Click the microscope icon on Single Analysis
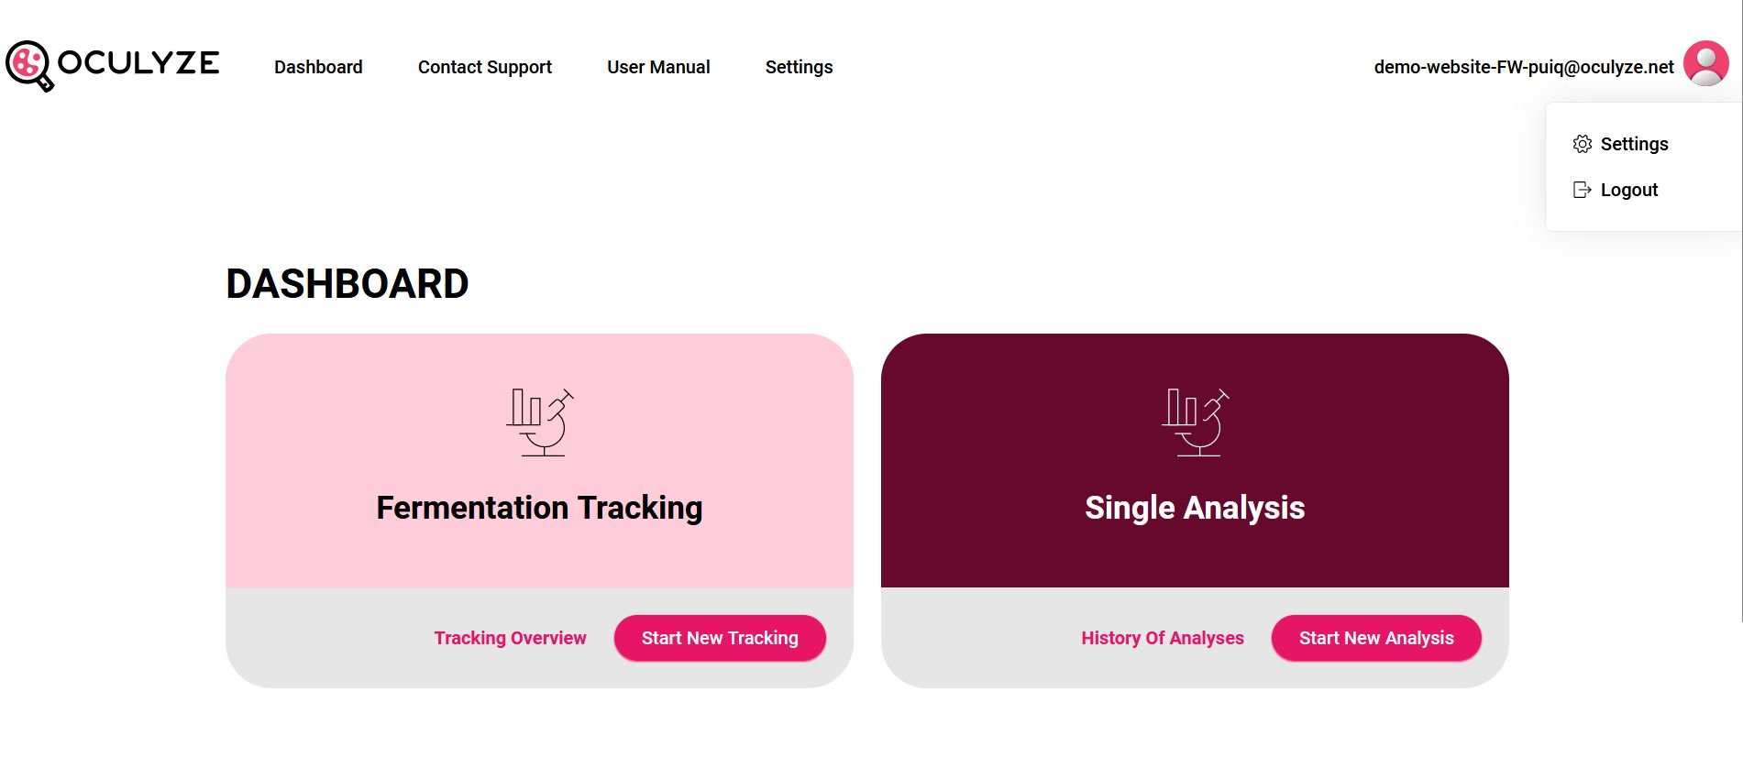This screenshot has width=1743, height=779. [1196, 422]
